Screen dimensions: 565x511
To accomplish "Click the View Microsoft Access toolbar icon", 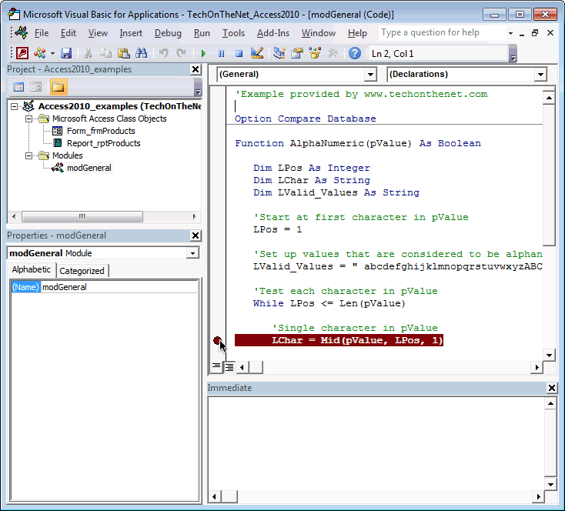I will [x=22, y=53].
